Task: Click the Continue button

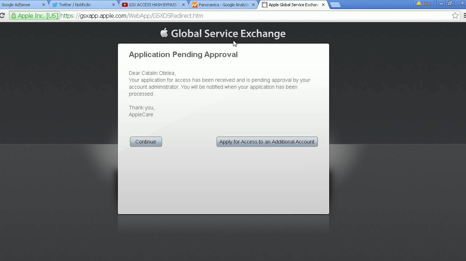Action: click(x=146, y=142)
